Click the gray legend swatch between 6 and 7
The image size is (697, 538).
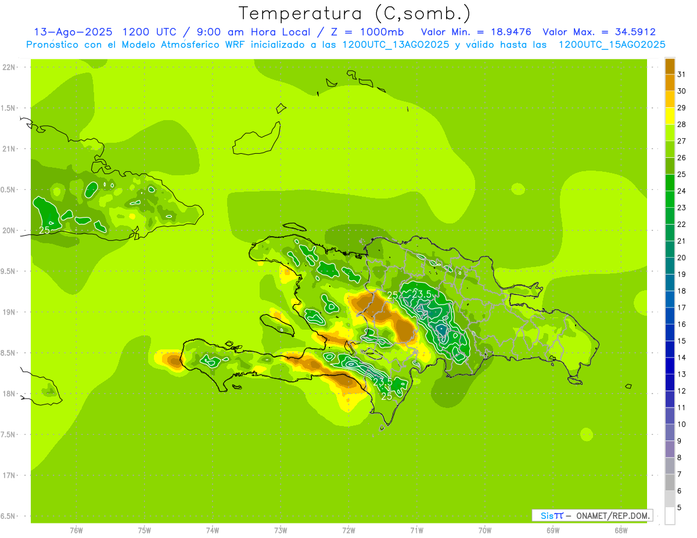670,482
